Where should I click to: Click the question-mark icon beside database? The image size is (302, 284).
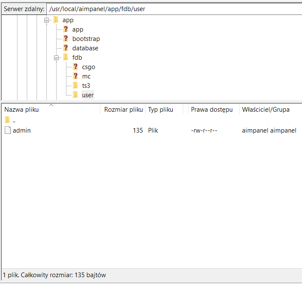coord(66,48)
